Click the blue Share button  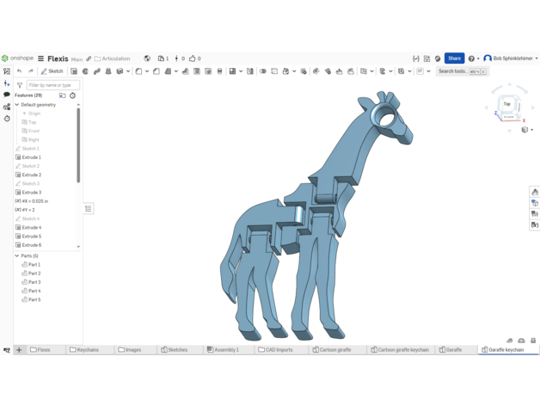pos(454,58)
